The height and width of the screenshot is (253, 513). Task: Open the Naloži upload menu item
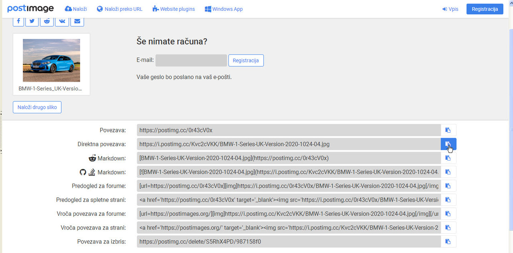pos(76,9)
